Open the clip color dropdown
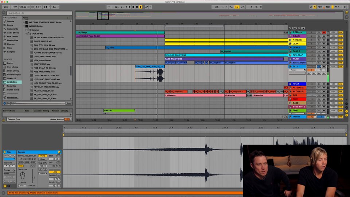This screenshot has width=350, height=197. click(9, 159)
